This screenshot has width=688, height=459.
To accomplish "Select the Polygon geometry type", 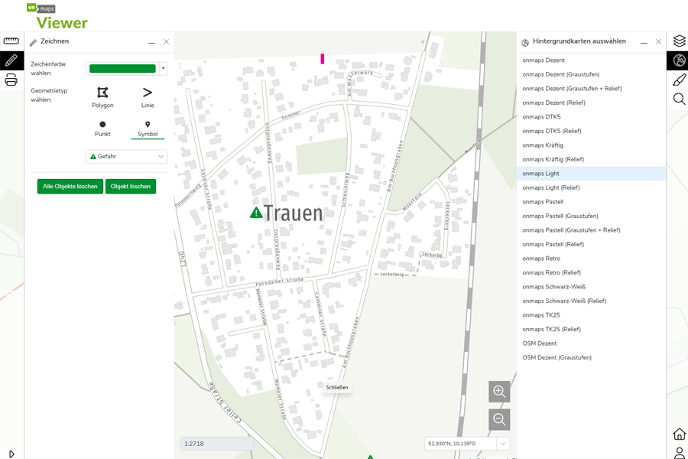I will click(102, 98).
